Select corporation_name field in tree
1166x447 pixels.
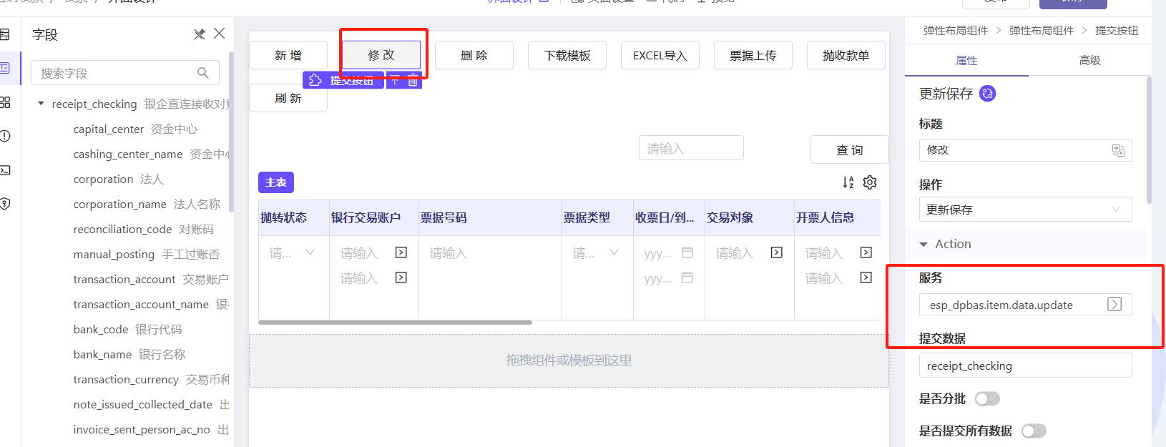coord(147,204)
